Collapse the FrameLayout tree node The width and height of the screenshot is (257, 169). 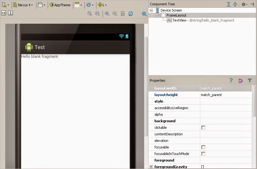157,15
